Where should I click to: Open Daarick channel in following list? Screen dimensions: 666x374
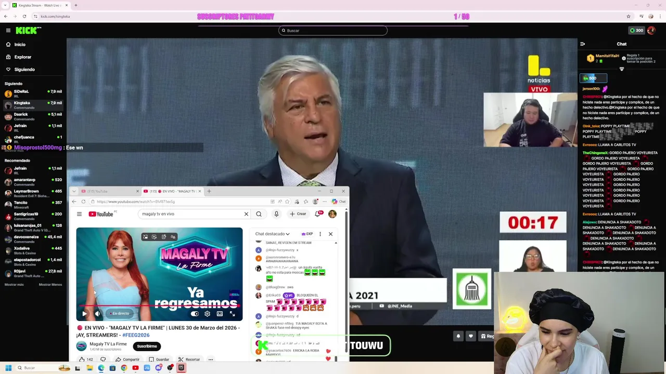click(x=32, y=116)
